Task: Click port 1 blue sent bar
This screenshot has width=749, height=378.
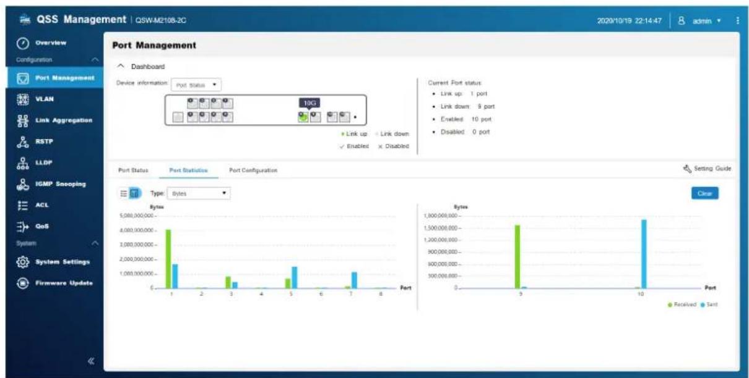Action: 175,276
